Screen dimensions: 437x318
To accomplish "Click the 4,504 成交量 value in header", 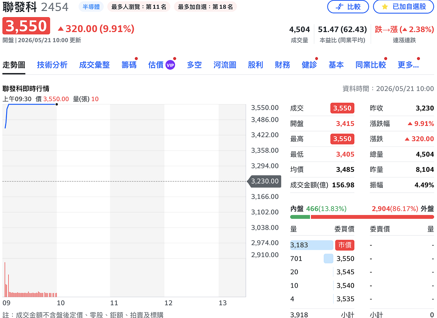I will coord(299,29).
